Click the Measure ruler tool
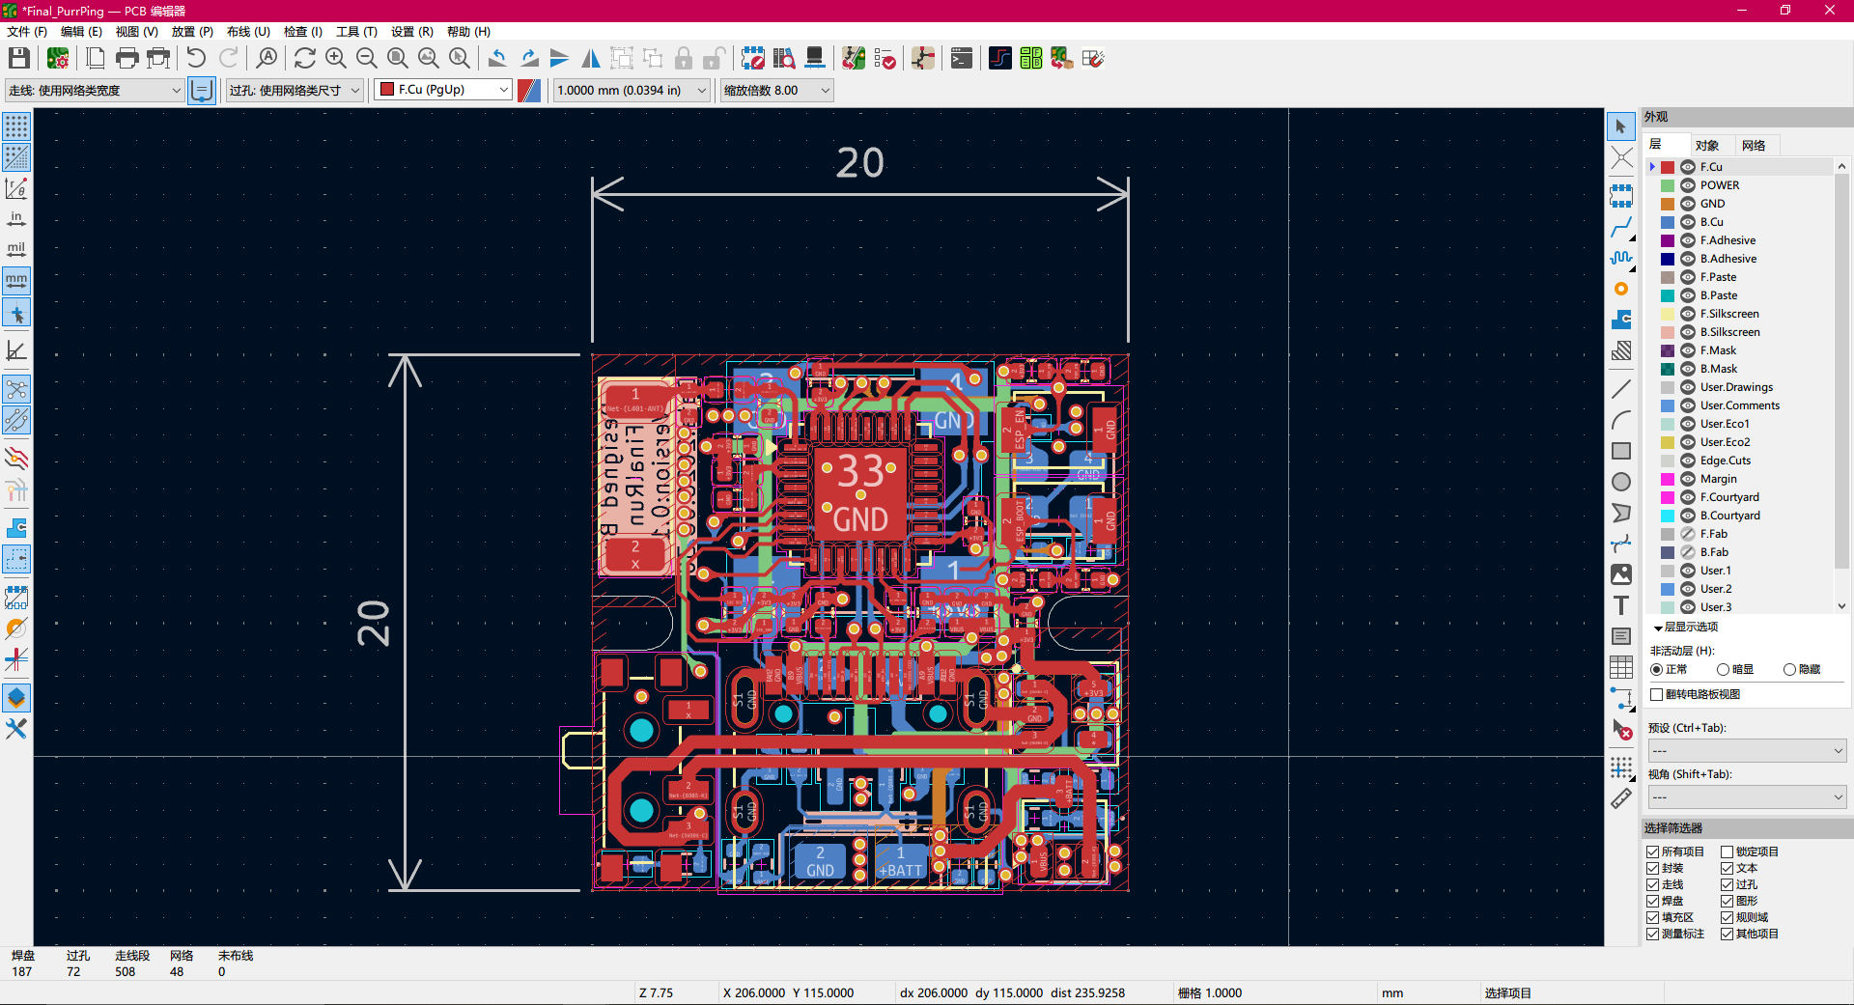This screenshot has height=1005, width=1854. pos(1621,798)
